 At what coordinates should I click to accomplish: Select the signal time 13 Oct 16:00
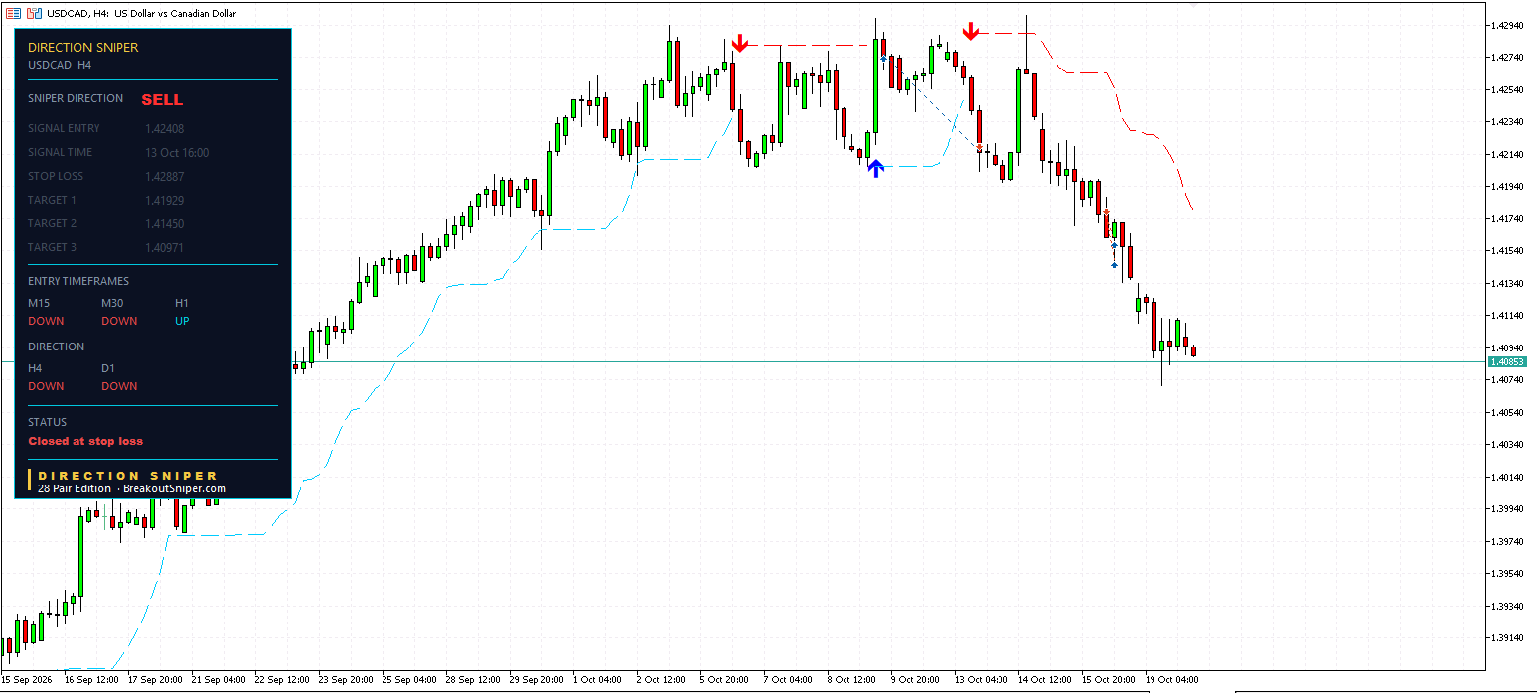[x=177, y=152]
